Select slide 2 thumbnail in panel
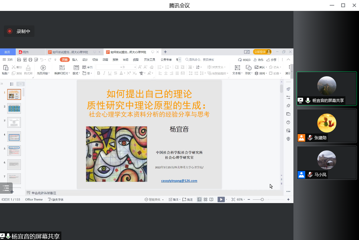 (14, 108)
